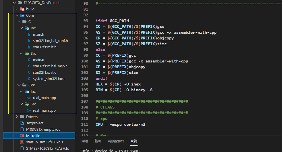
Task: Click the Inc folder icon above main.h
Action: (x=27, y=28)
